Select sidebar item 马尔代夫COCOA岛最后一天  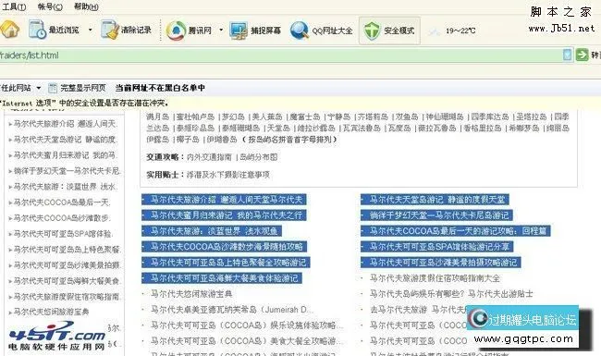pyautogui.click(x=62, y=203)
